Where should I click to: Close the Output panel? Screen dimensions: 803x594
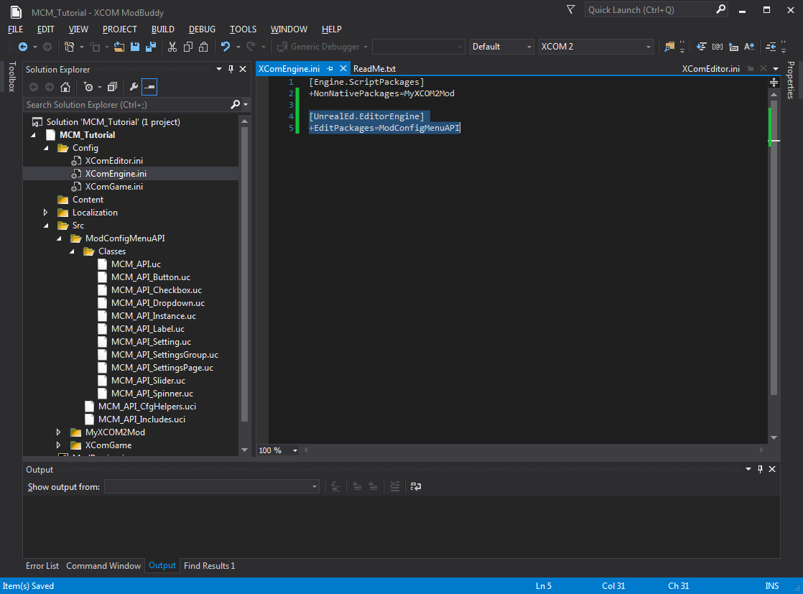point(772,469)
